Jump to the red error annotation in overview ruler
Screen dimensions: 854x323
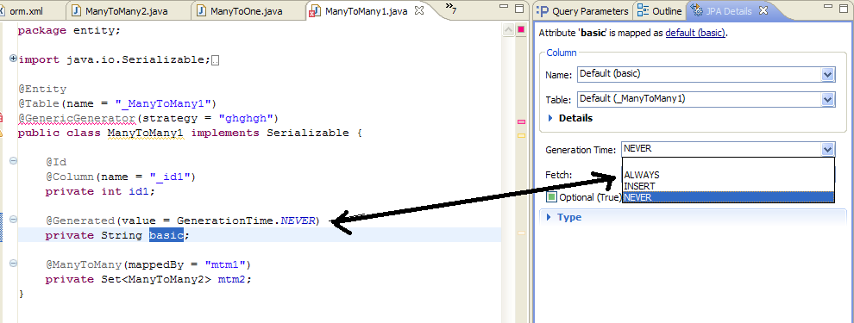click(521, 121)
